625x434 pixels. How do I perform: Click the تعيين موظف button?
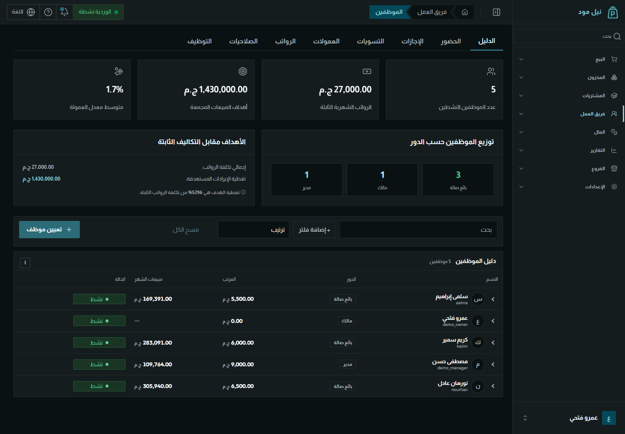coord(49,230)
